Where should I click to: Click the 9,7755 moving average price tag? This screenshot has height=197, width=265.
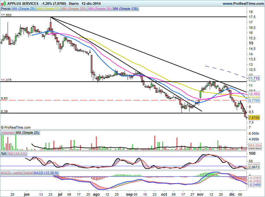pos(254,100)
